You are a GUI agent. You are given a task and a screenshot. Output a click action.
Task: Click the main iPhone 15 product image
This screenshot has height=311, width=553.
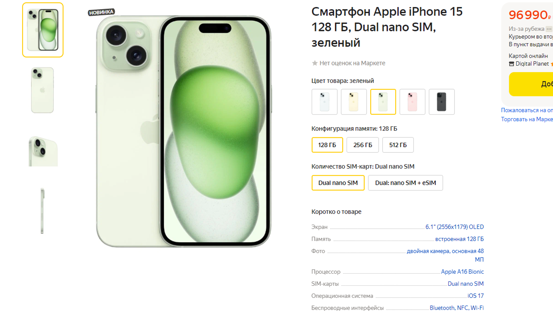(x=184, y=131)
